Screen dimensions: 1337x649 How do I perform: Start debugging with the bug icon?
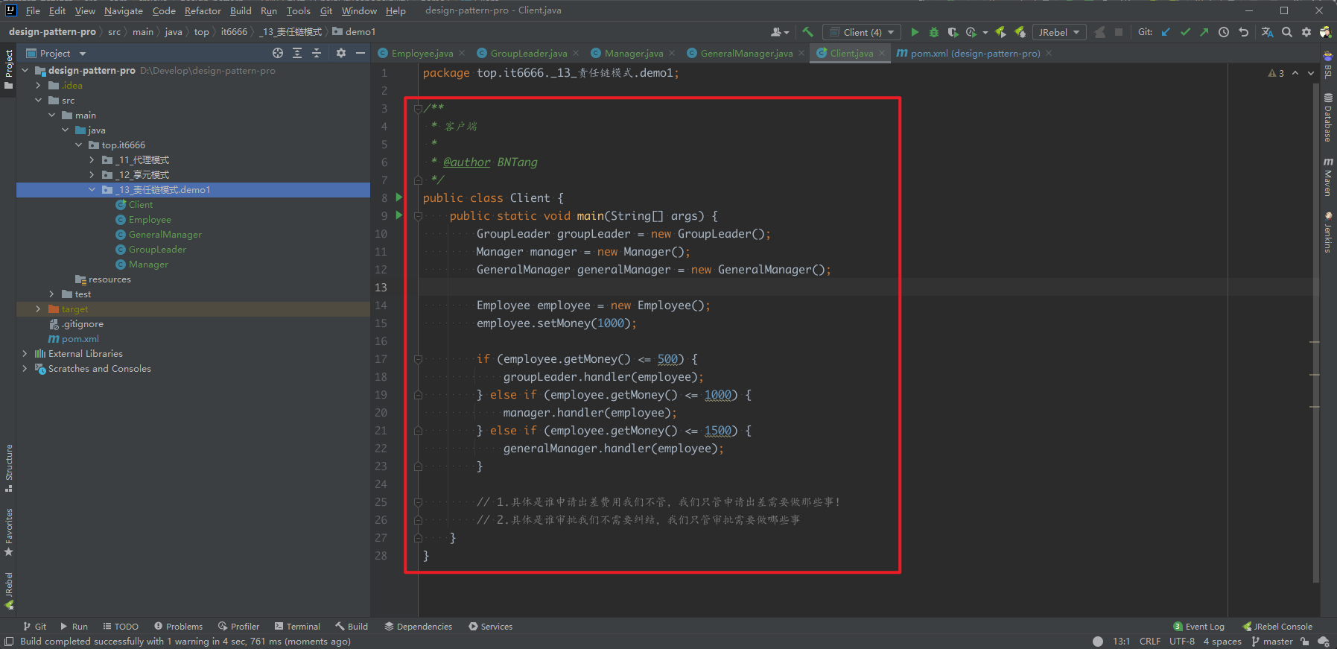(x=933, y=32)
